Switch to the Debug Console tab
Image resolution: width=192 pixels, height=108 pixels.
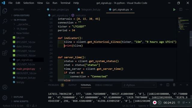click(104, 85)
